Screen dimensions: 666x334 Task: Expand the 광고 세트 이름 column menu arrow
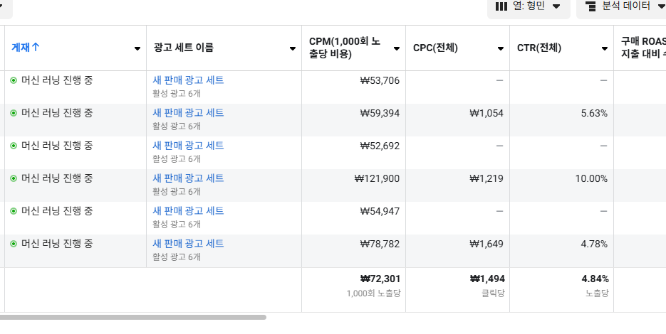[x=293, y=49]
